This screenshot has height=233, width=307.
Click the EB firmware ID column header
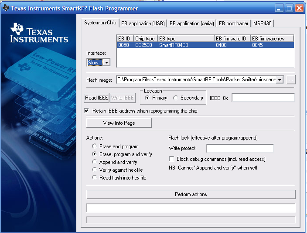[x=232, y=39]
